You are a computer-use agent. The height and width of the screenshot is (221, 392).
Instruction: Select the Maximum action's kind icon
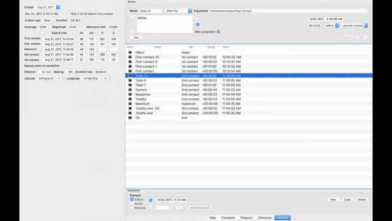[130, 104]
